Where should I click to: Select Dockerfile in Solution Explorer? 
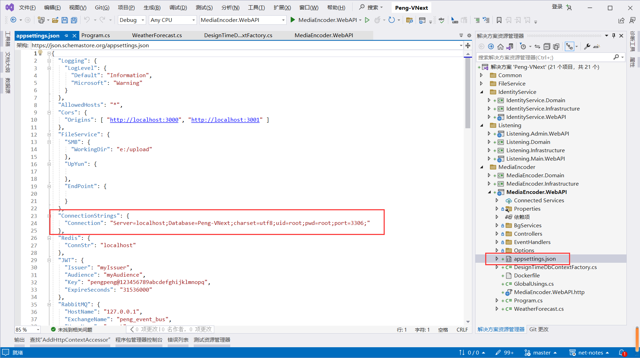point(527,276)
